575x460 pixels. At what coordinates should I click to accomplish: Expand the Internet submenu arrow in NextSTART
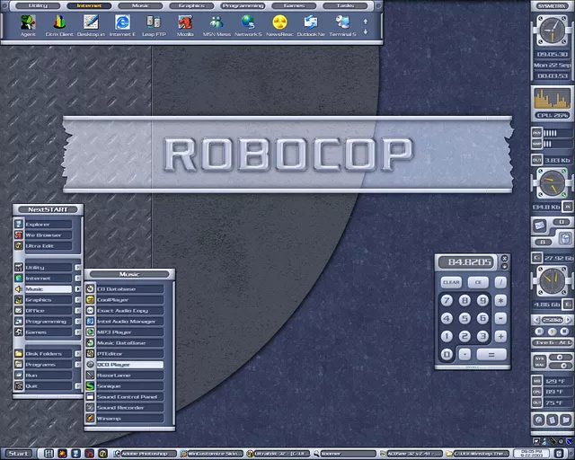click(78, 278)
